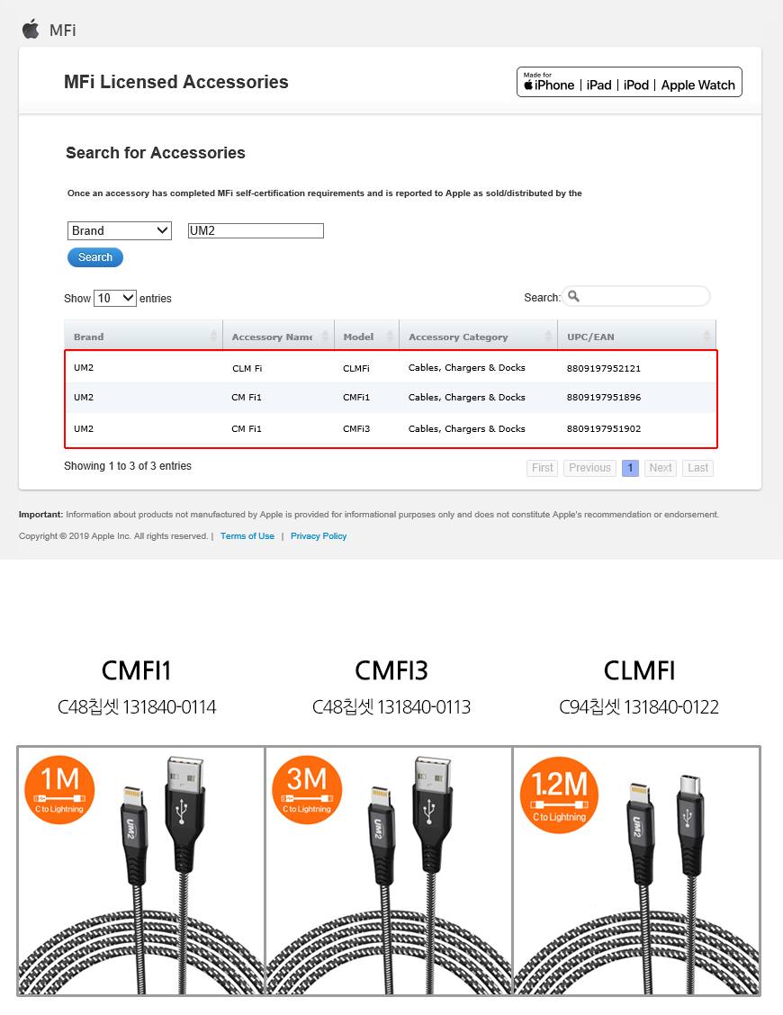
Task: Go to the Next results page
Action: click(x=661, y=468)
